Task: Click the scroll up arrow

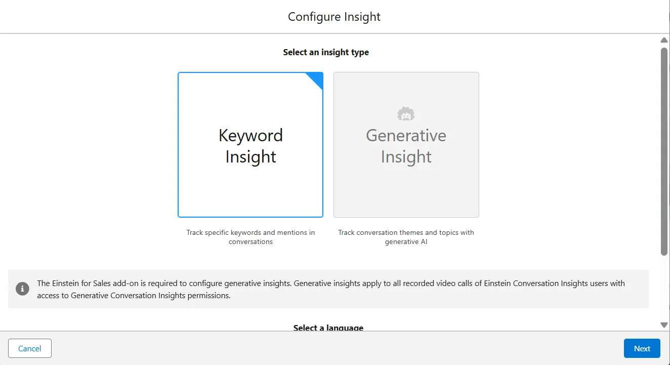Action: tap(664, 40)
